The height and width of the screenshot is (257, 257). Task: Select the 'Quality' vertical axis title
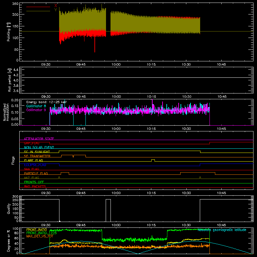pyautogui.click(x=9, y=209)
